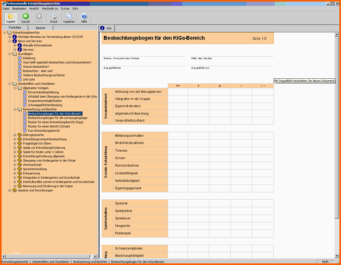
Task: Click 'Seite 1/3' in the document header
Action: pyautogui.click(x=259, y=38)
